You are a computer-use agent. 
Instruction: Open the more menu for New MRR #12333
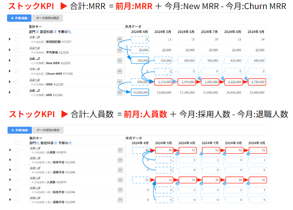coord(120,61)
